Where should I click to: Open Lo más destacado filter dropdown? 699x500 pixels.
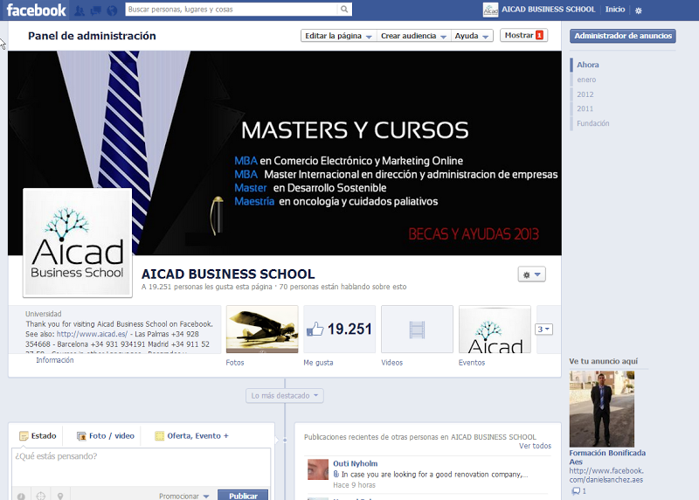[285, 396]
